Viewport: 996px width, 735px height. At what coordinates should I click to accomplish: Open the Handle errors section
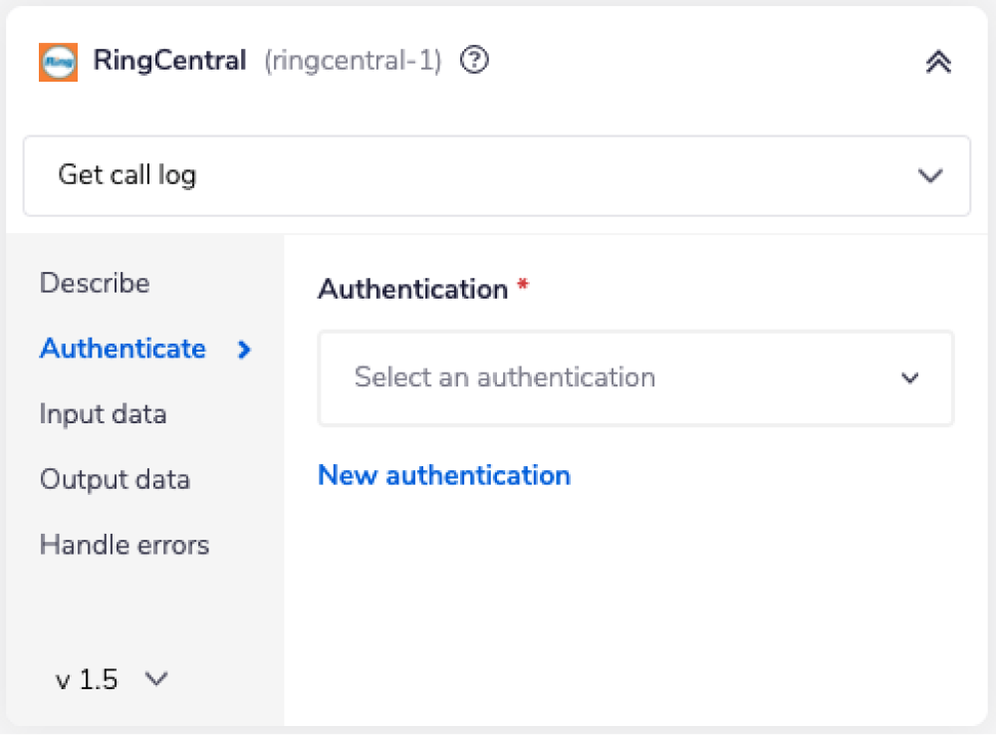[x=124, y=545]
